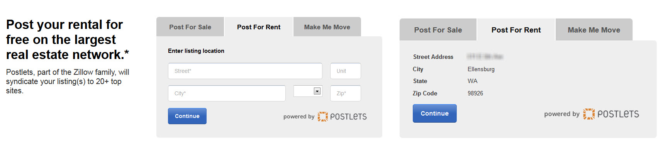Image resolution: width=663 pixels, height=150 pixels.
Task: Click the Continue button below City field
Action: click(x=187, y=116)
